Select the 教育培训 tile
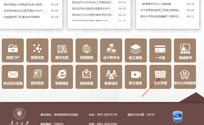 tap(111, 77)
